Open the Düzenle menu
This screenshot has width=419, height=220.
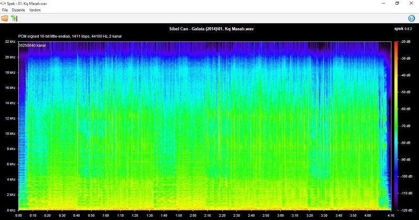pyautogui.click(x=18, y=10)
